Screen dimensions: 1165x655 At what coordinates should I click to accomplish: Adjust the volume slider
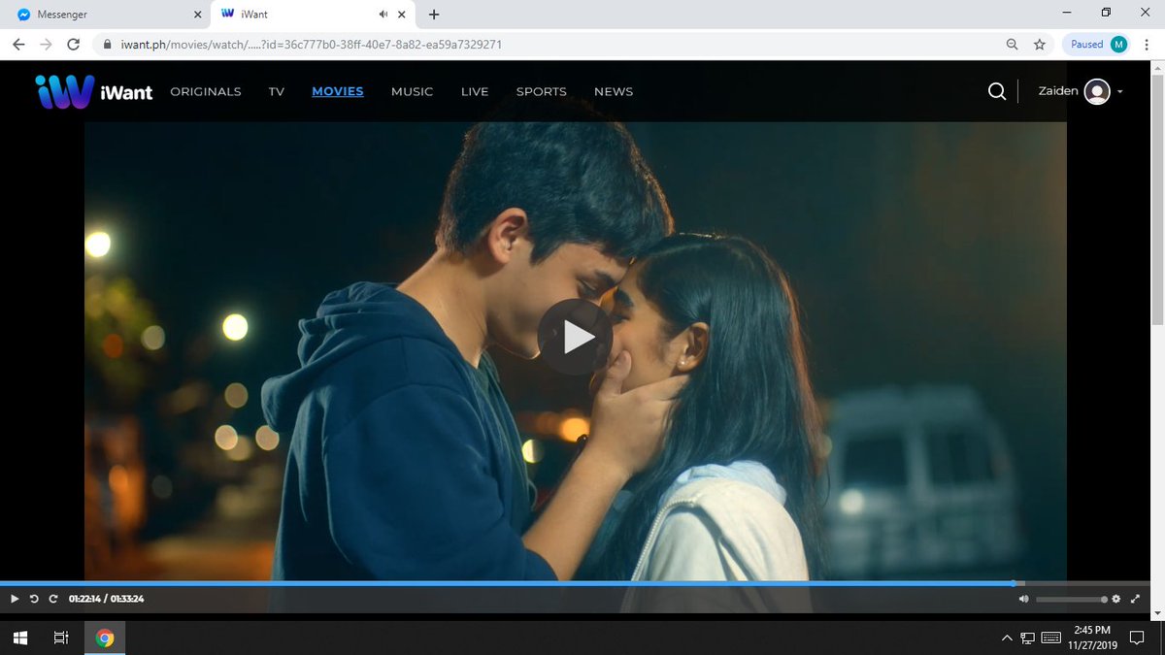click(x=1072, y=600)
